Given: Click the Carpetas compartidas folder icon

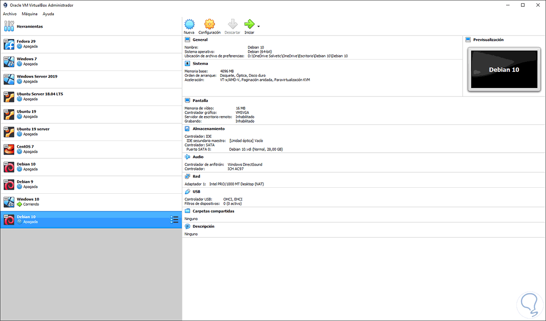Looking at the screenshot, I should (187, 211).
